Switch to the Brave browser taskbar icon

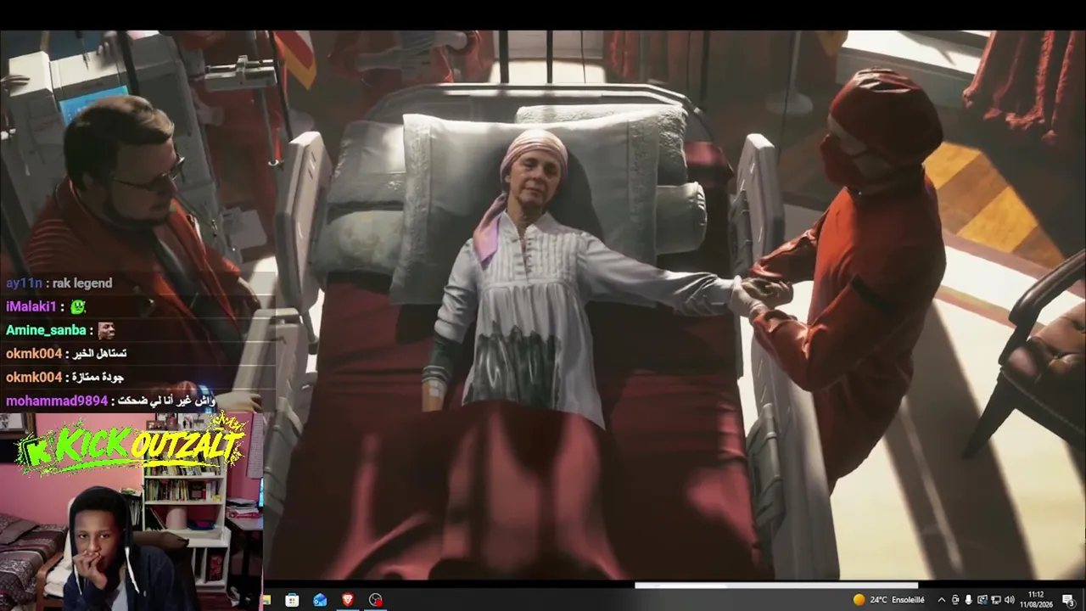348,600
